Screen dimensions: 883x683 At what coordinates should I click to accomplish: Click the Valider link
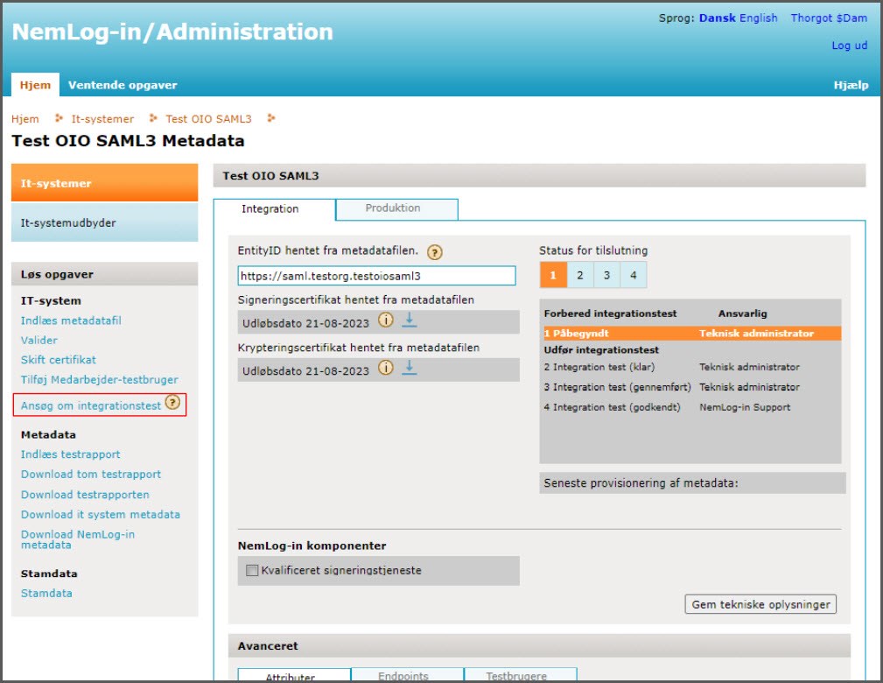pyautogui.click(x=39, y=341)
